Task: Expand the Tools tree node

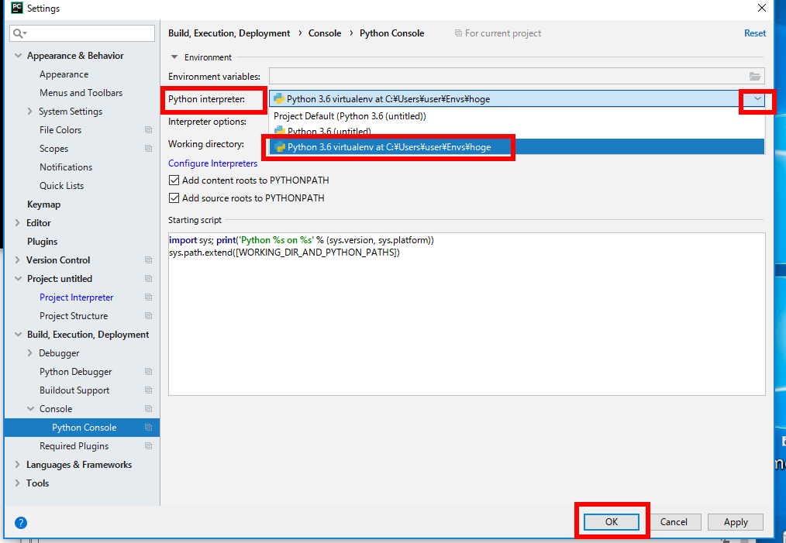Action: pos(18,483)
